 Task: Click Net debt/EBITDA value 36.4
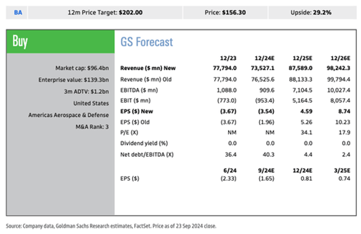[231, 155]
